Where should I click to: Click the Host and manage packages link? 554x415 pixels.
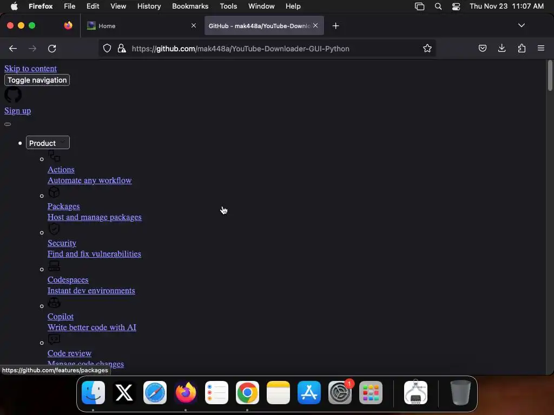[x=95, y=217]
